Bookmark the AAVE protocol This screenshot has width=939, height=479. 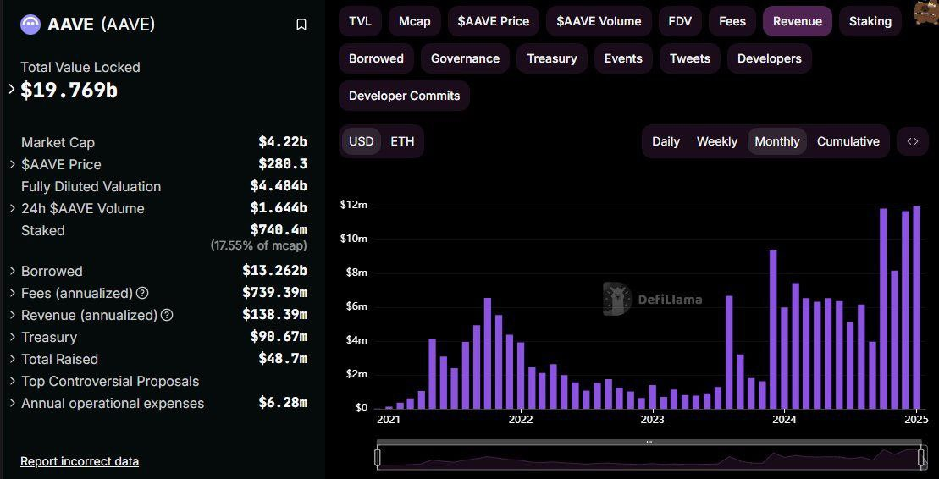point(301,25)
